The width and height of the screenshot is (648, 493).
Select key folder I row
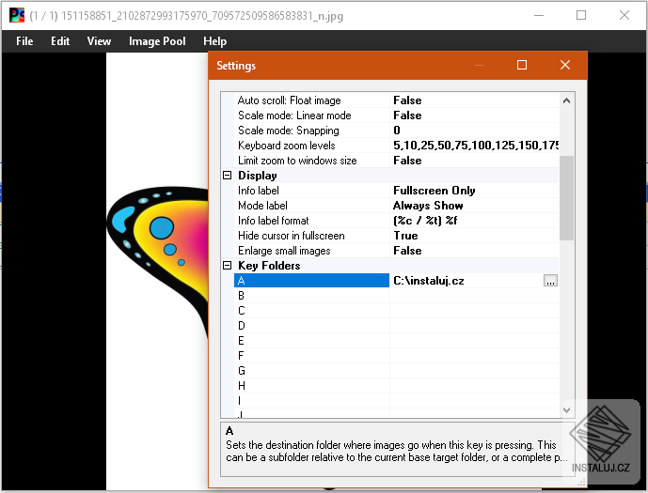[x=397, y=401]
